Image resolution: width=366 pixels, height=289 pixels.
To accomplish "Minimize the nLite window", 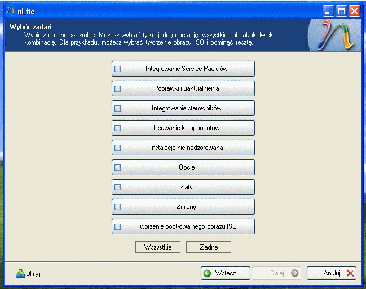I will [x=328, y=11].
